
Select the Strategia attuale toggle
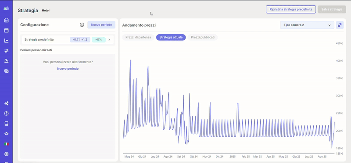(x=171, y=37)
